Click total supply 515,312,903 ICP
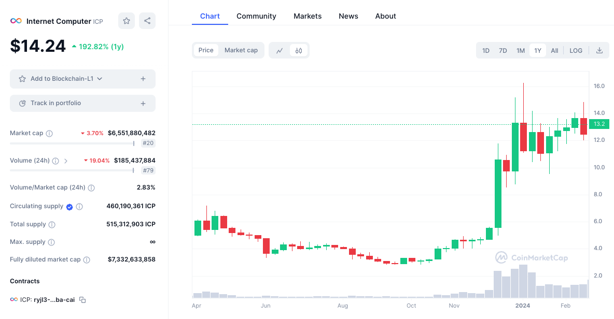The height and width of the screenshot is (319, 614). tap(131, 224)
